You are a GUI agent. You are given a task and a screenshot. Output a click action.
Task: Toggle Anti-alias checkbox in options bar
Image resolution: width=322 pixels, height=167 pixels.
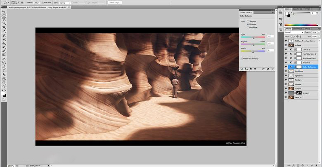tap(43, 2)
